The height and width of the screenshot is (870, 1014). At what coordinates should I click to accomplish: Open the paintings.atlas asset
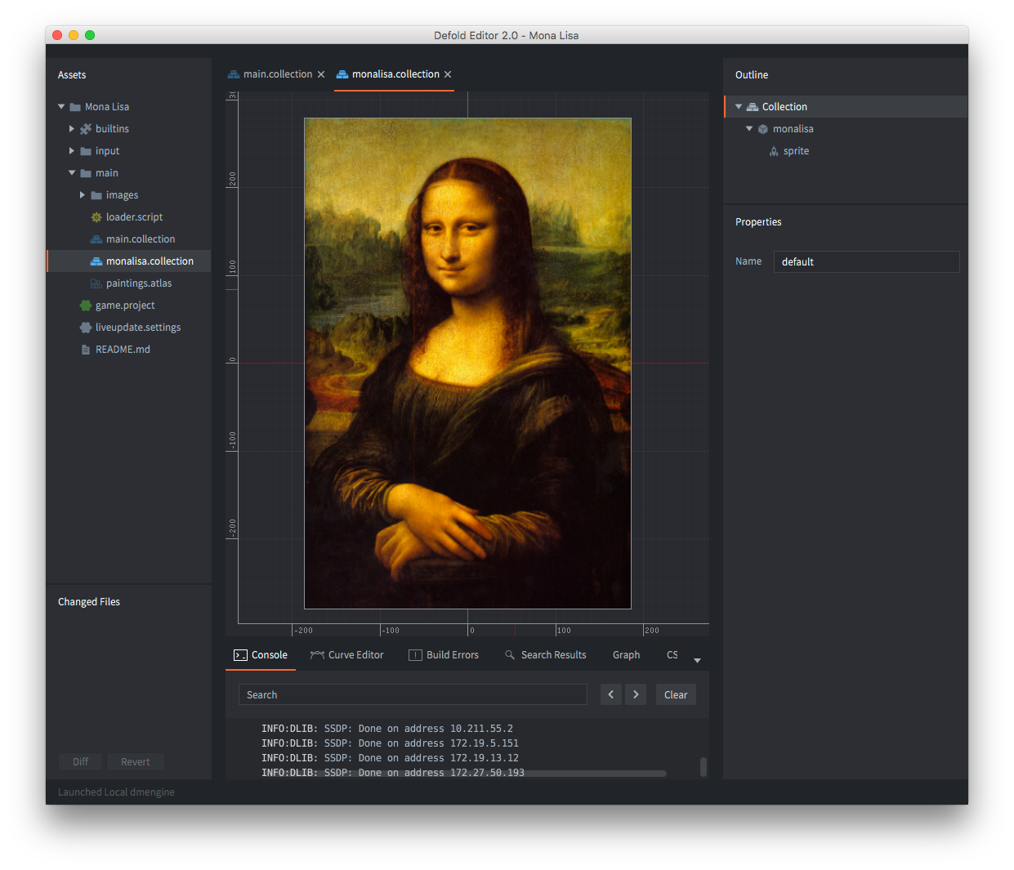pyautogui.click(x=140, y=283)
